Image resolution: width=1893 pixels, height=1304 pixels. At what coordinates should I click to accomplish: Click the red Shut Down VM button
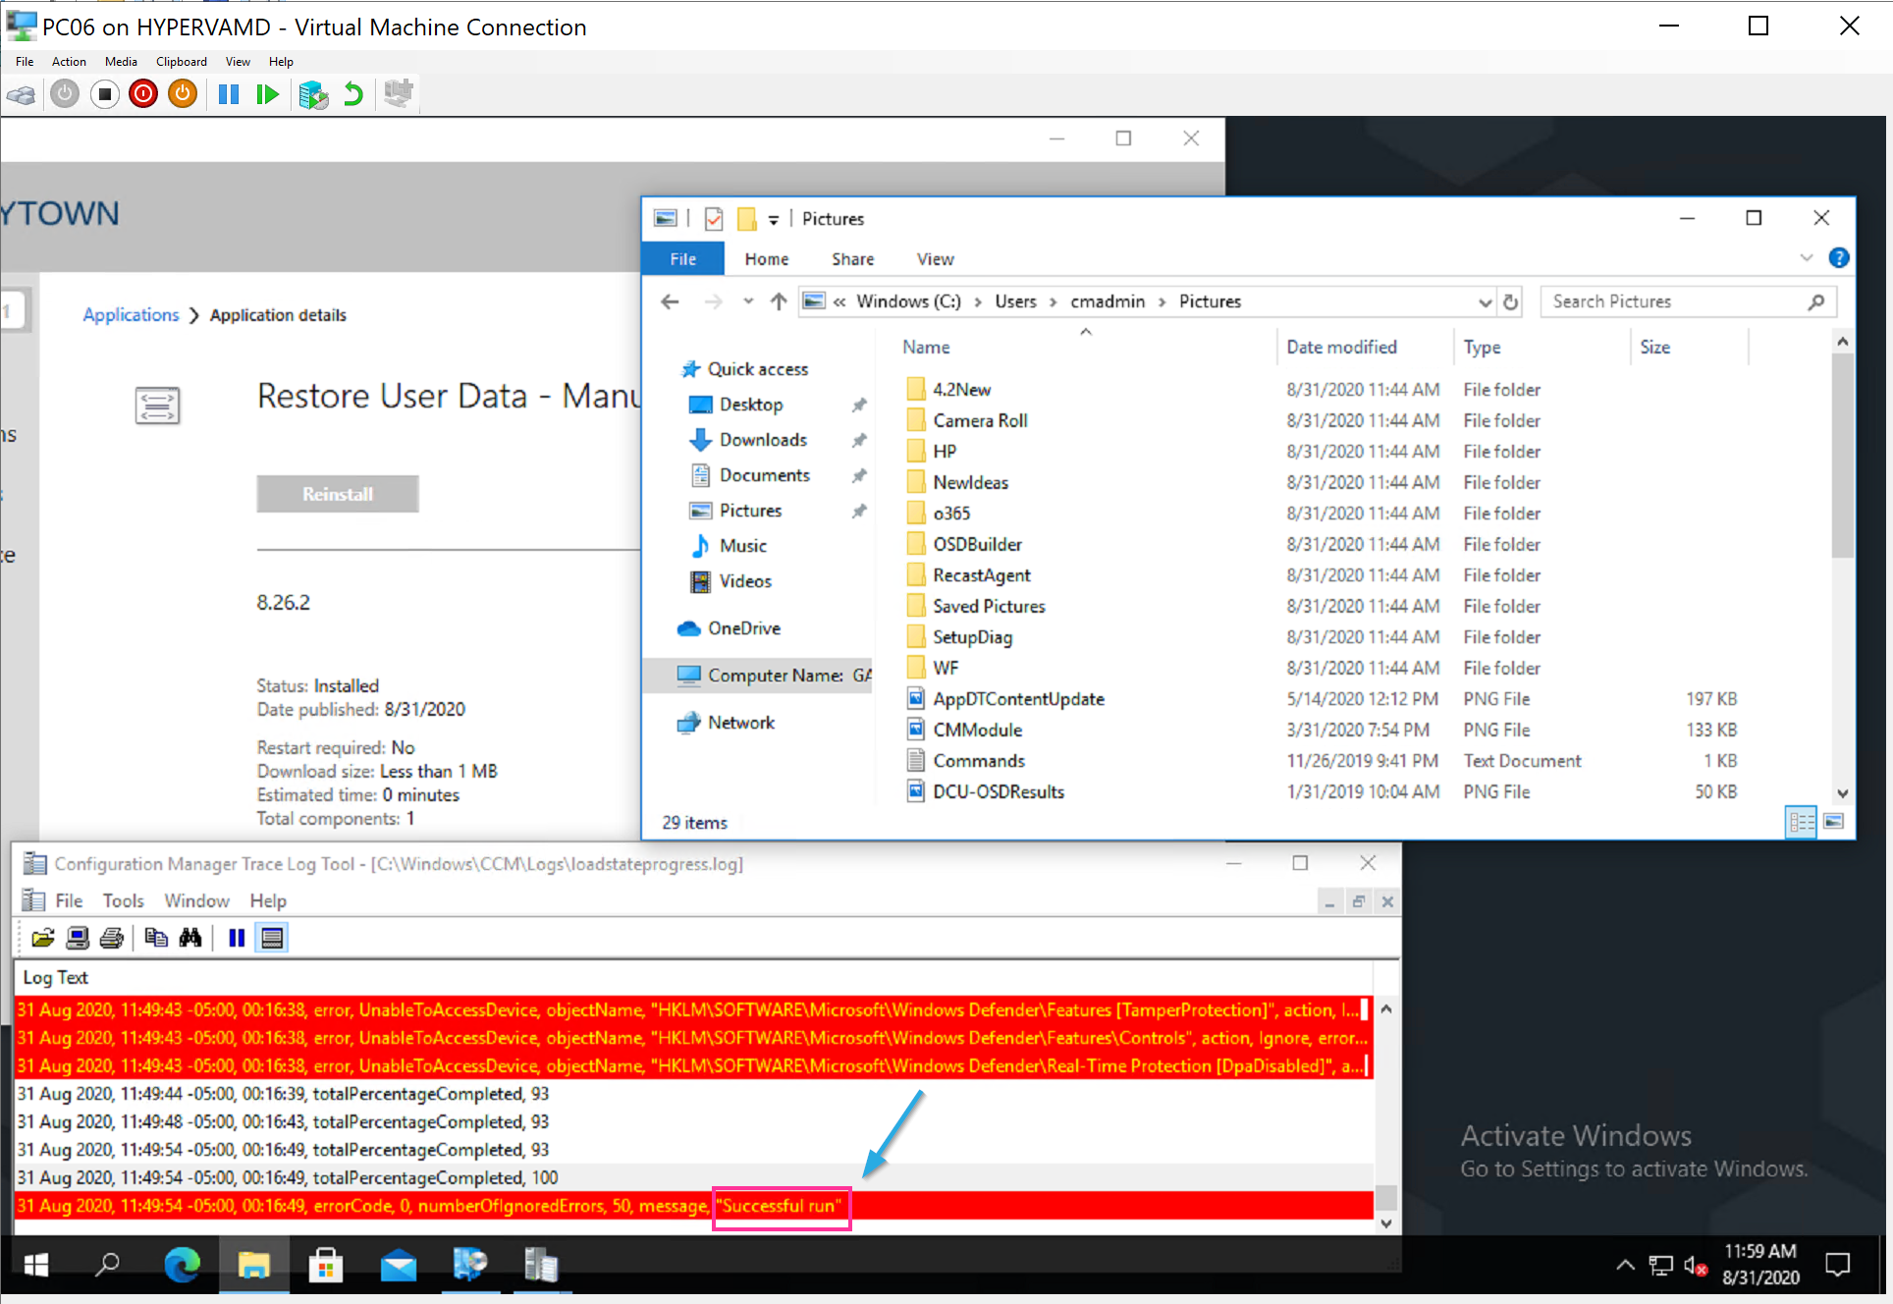(143, 94)
